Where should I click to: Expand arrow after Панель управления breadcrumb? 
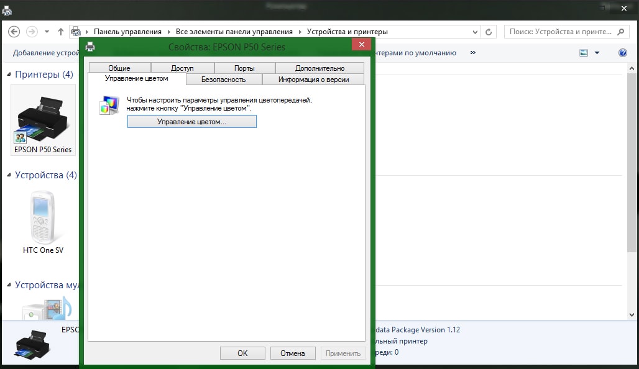tap(168, 31)
